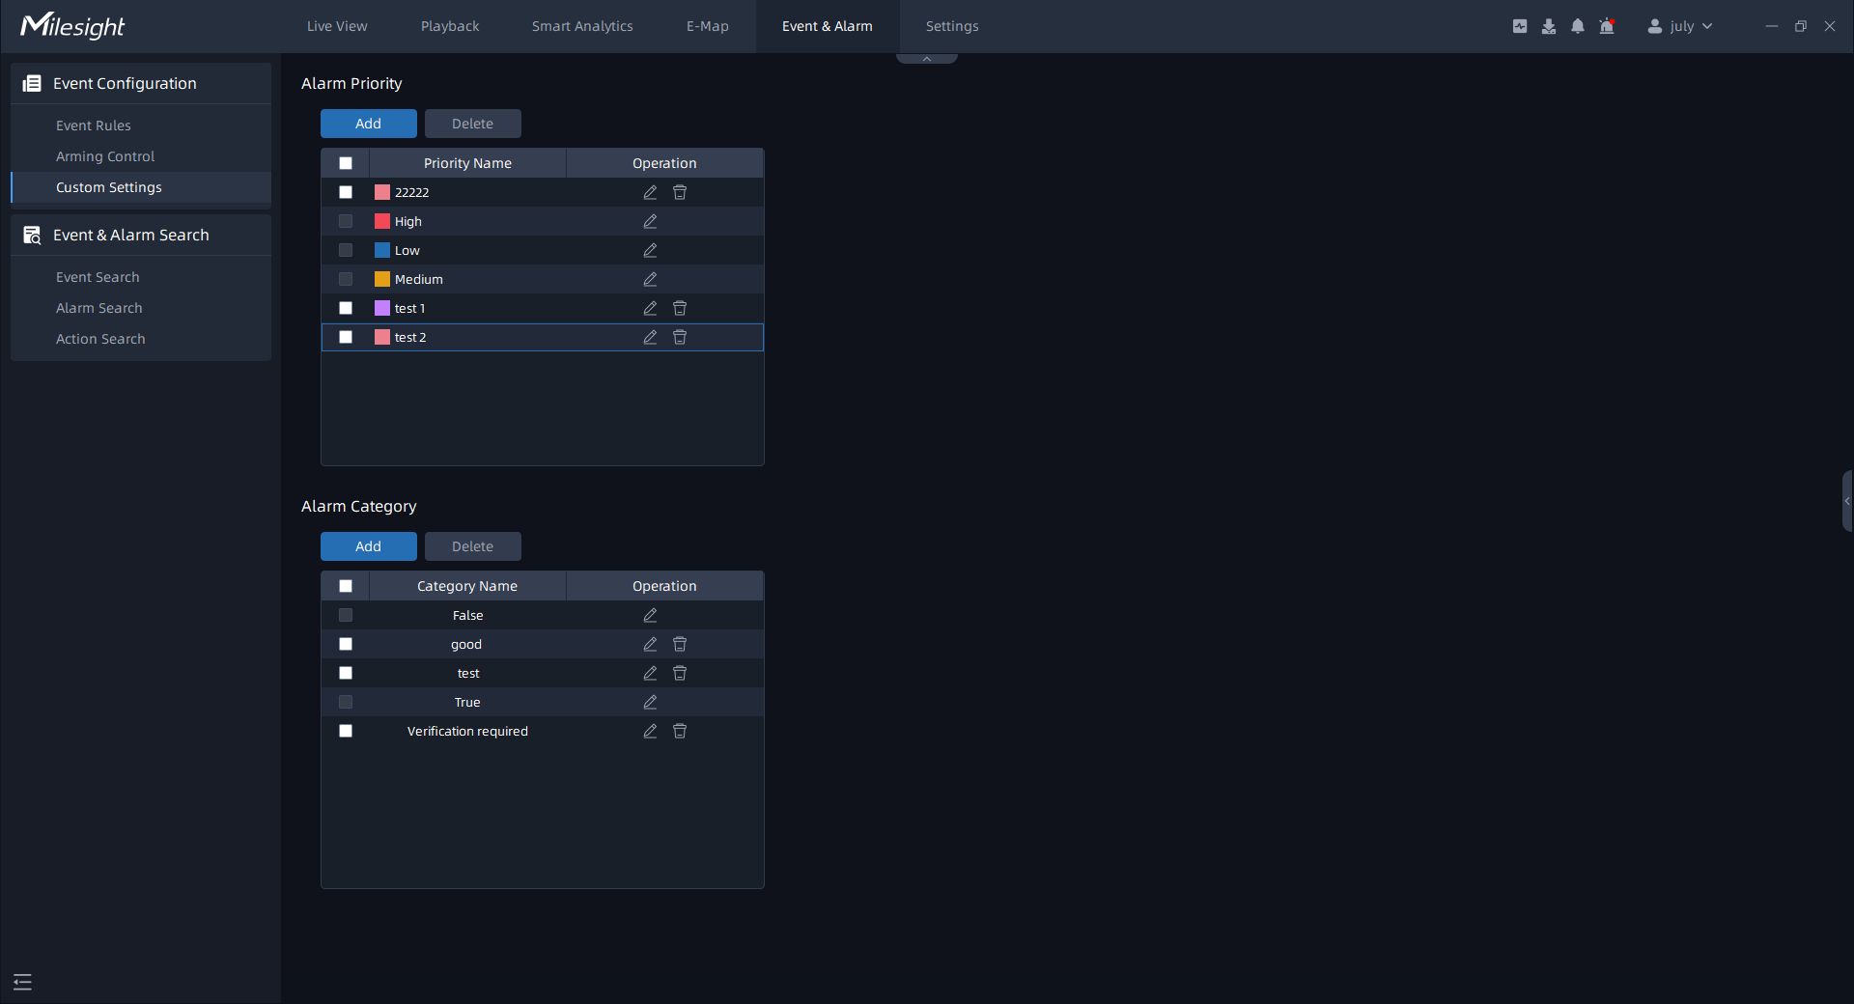Open Alarm Search in the sidebar
The image size is (1854, 1004).
[98, 308]
